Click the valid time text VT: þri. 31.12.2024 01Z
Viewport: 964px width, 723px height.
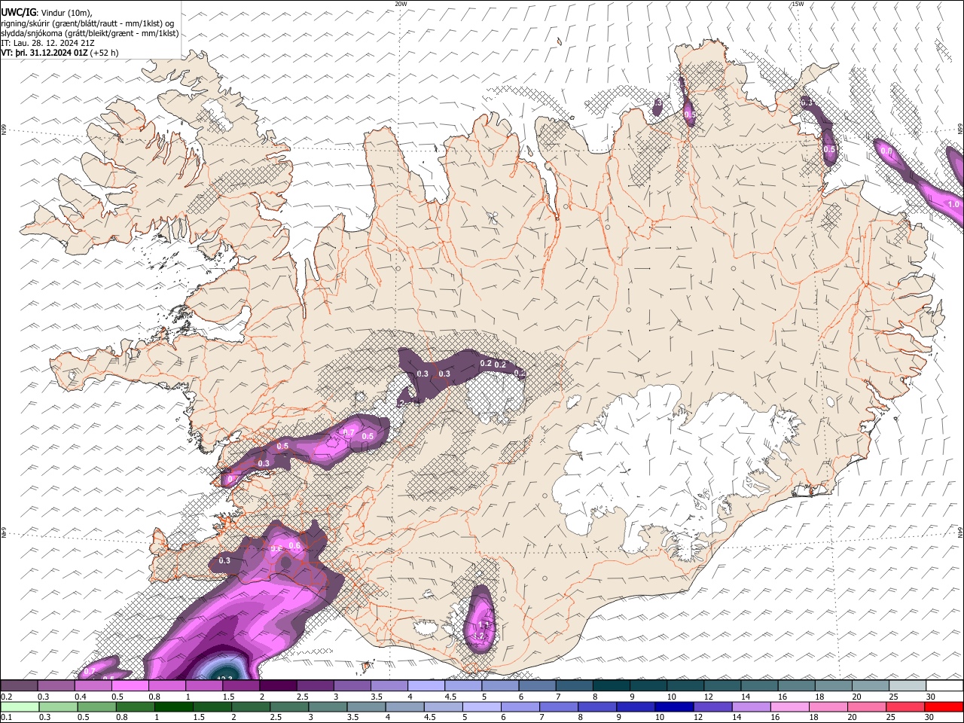click(x=44, y=53)
